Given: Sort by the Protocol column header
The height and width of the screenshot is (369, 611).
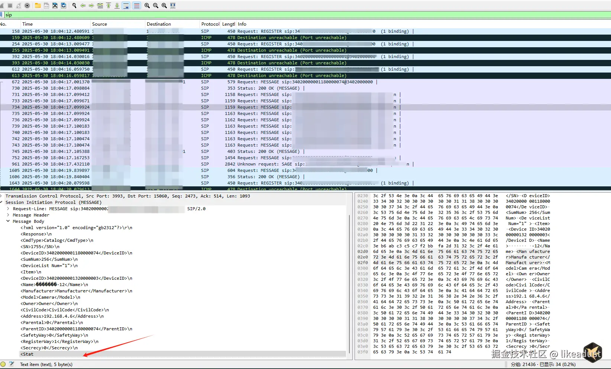Looking at the screenshot, I should pos(210,24).
